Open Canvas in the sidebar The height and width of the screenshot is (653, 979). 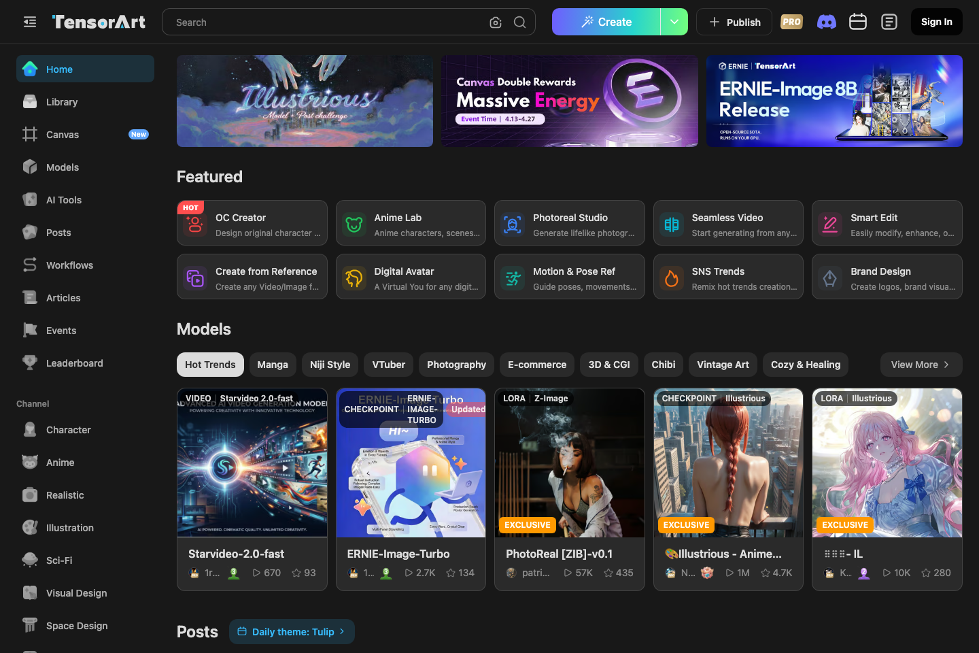85,135
